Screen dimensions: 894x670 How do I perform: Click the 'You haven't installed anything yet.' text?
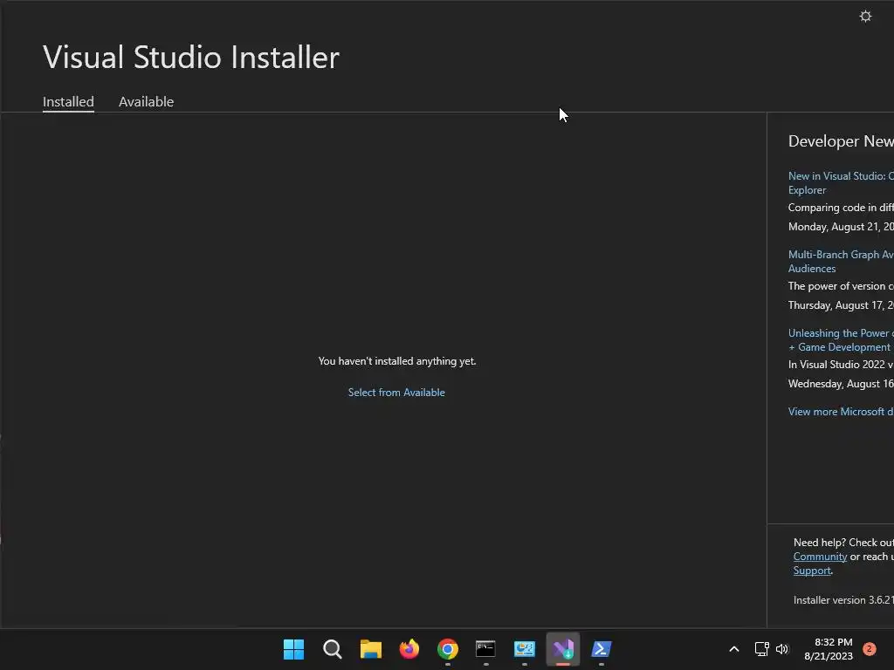tap(397, 361)
